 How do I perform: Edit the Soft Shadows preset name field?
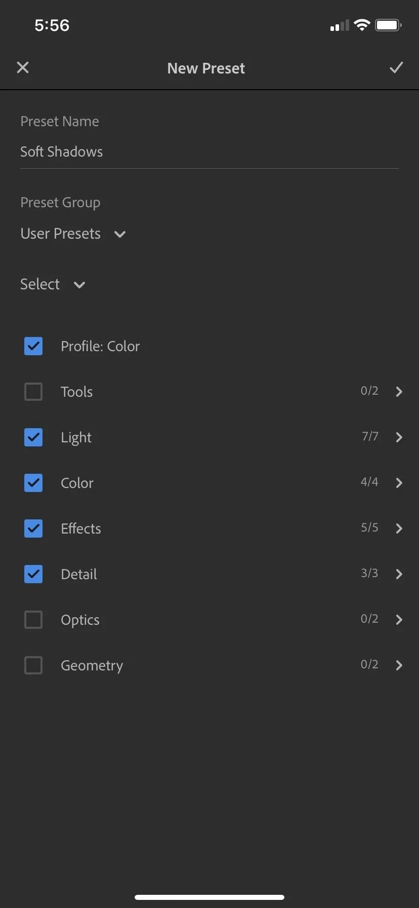click(x=209, y=152)
